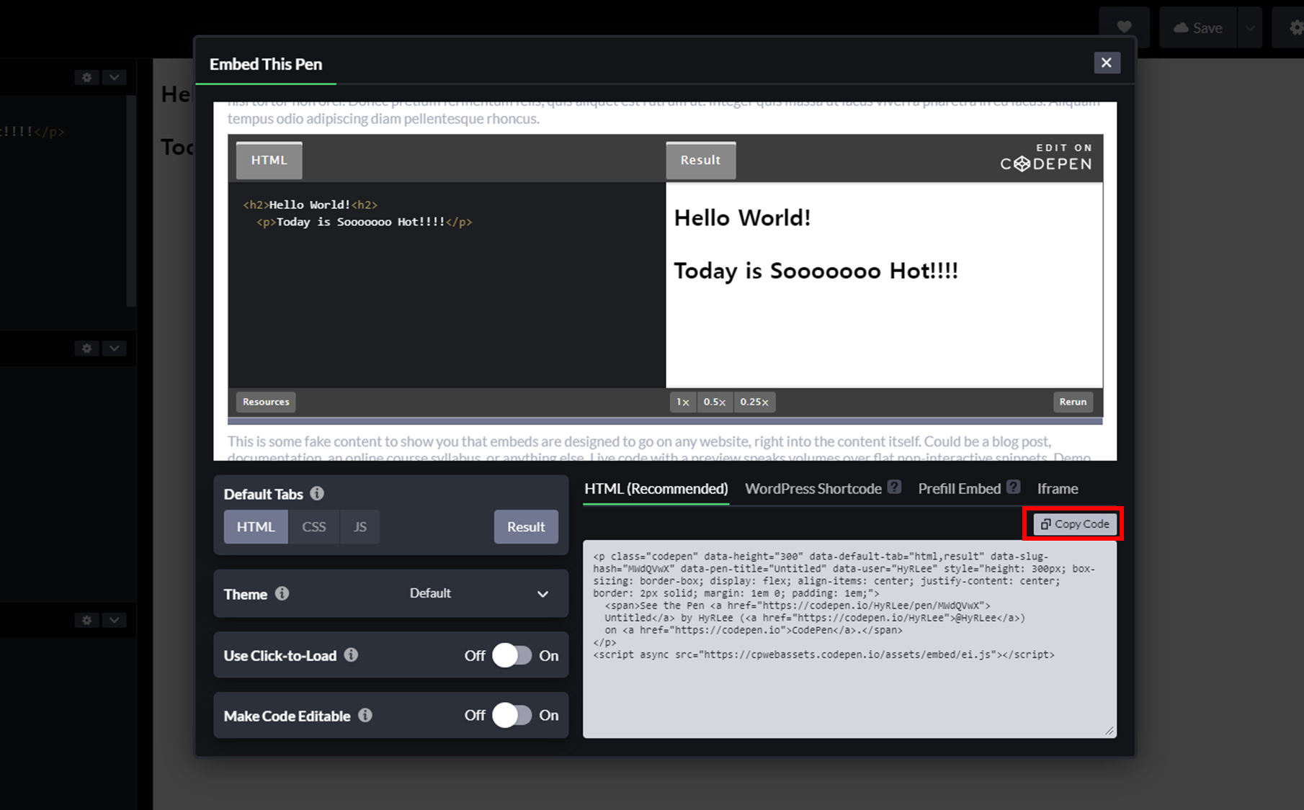This screenshot has height=810, width=1304.
Task: Select Iframe embed tab
Action: (1057, 489)
